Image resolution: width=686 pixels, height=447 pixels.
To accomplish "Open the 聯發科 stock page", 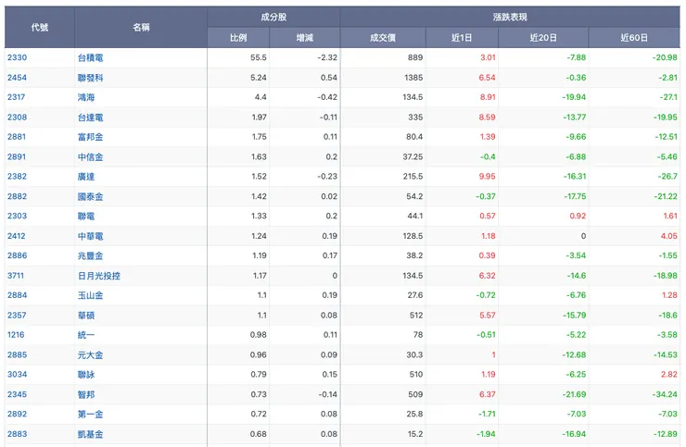I will pos(91,78).
